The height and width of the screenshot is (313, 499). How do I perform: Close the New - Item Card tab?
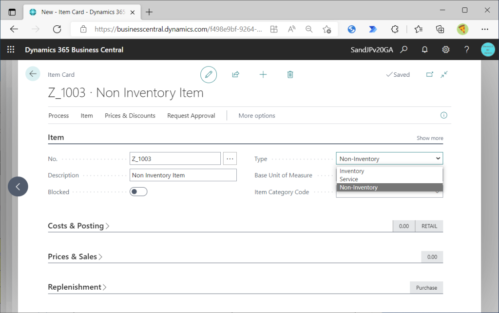click(x=133, y=12)
